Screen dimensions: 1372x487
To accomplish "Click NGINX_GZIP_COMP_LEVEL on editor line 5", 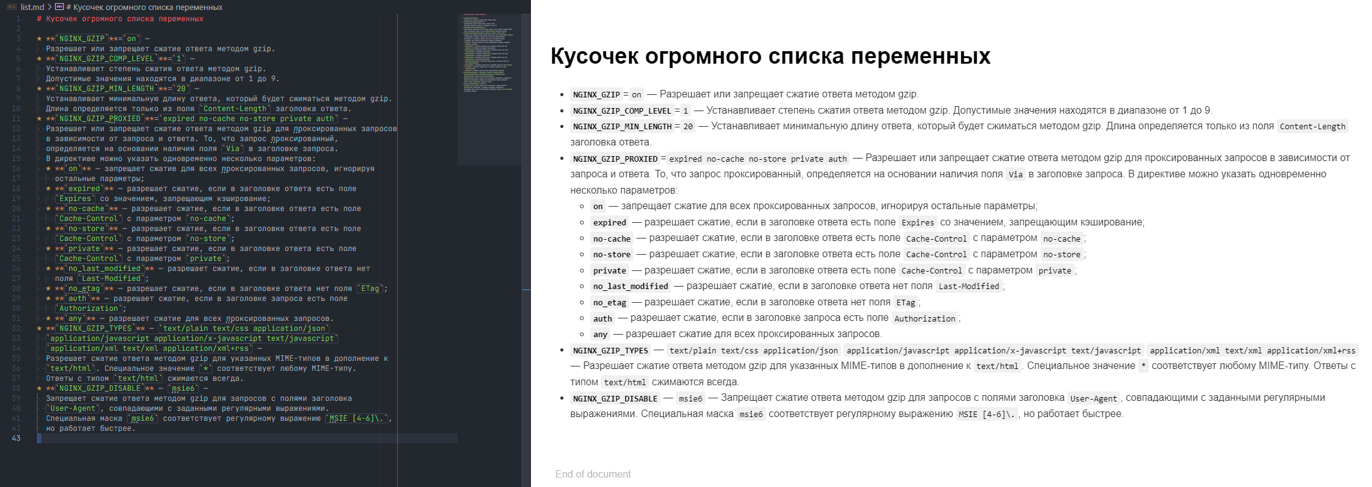I will 106,59.
